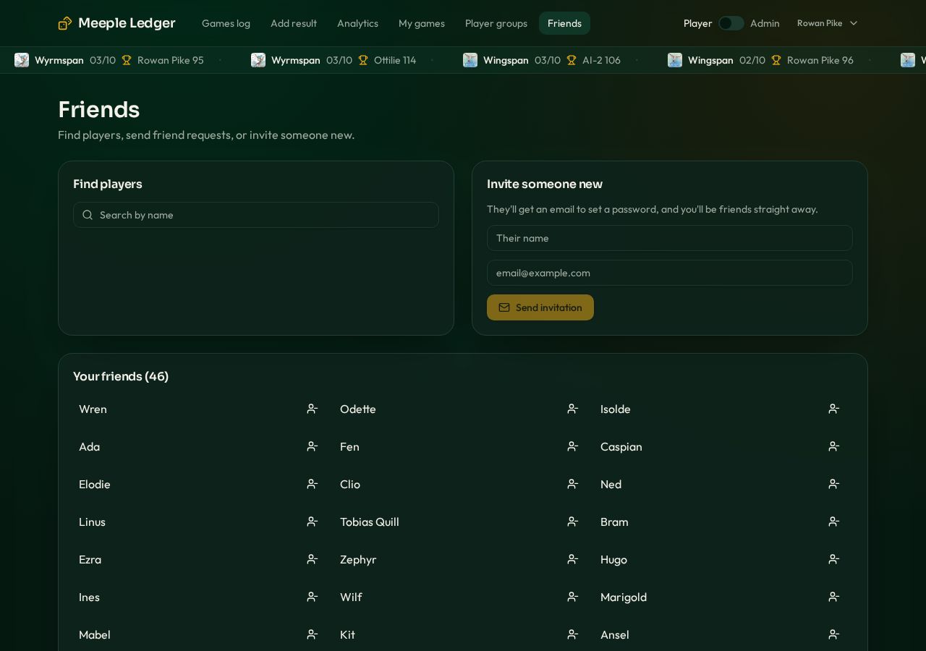The width and height of the screenshot is (926, 651).
Task: Open the Games log page
Action: tap(226, 23)
